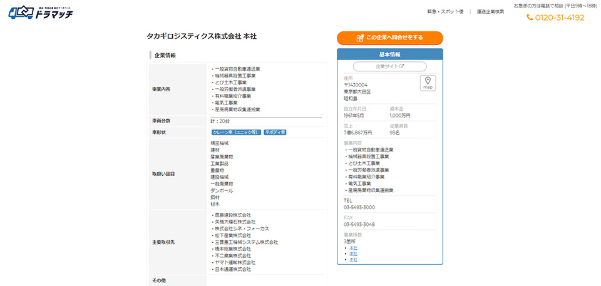Click client 三菱重工機械システム株式会社
601x286 pixels.
click(x=247, y=242)
